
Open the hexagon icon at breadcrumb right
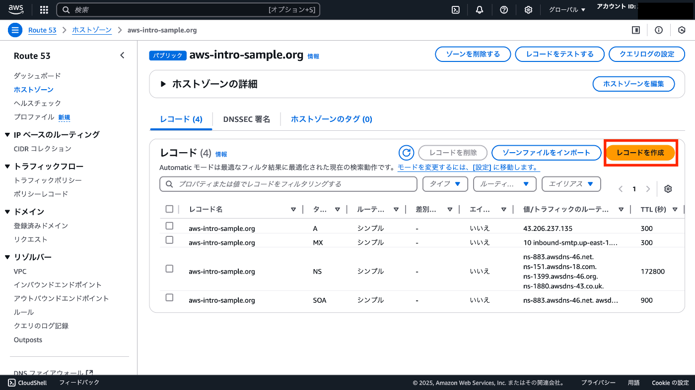pos(682,30)
